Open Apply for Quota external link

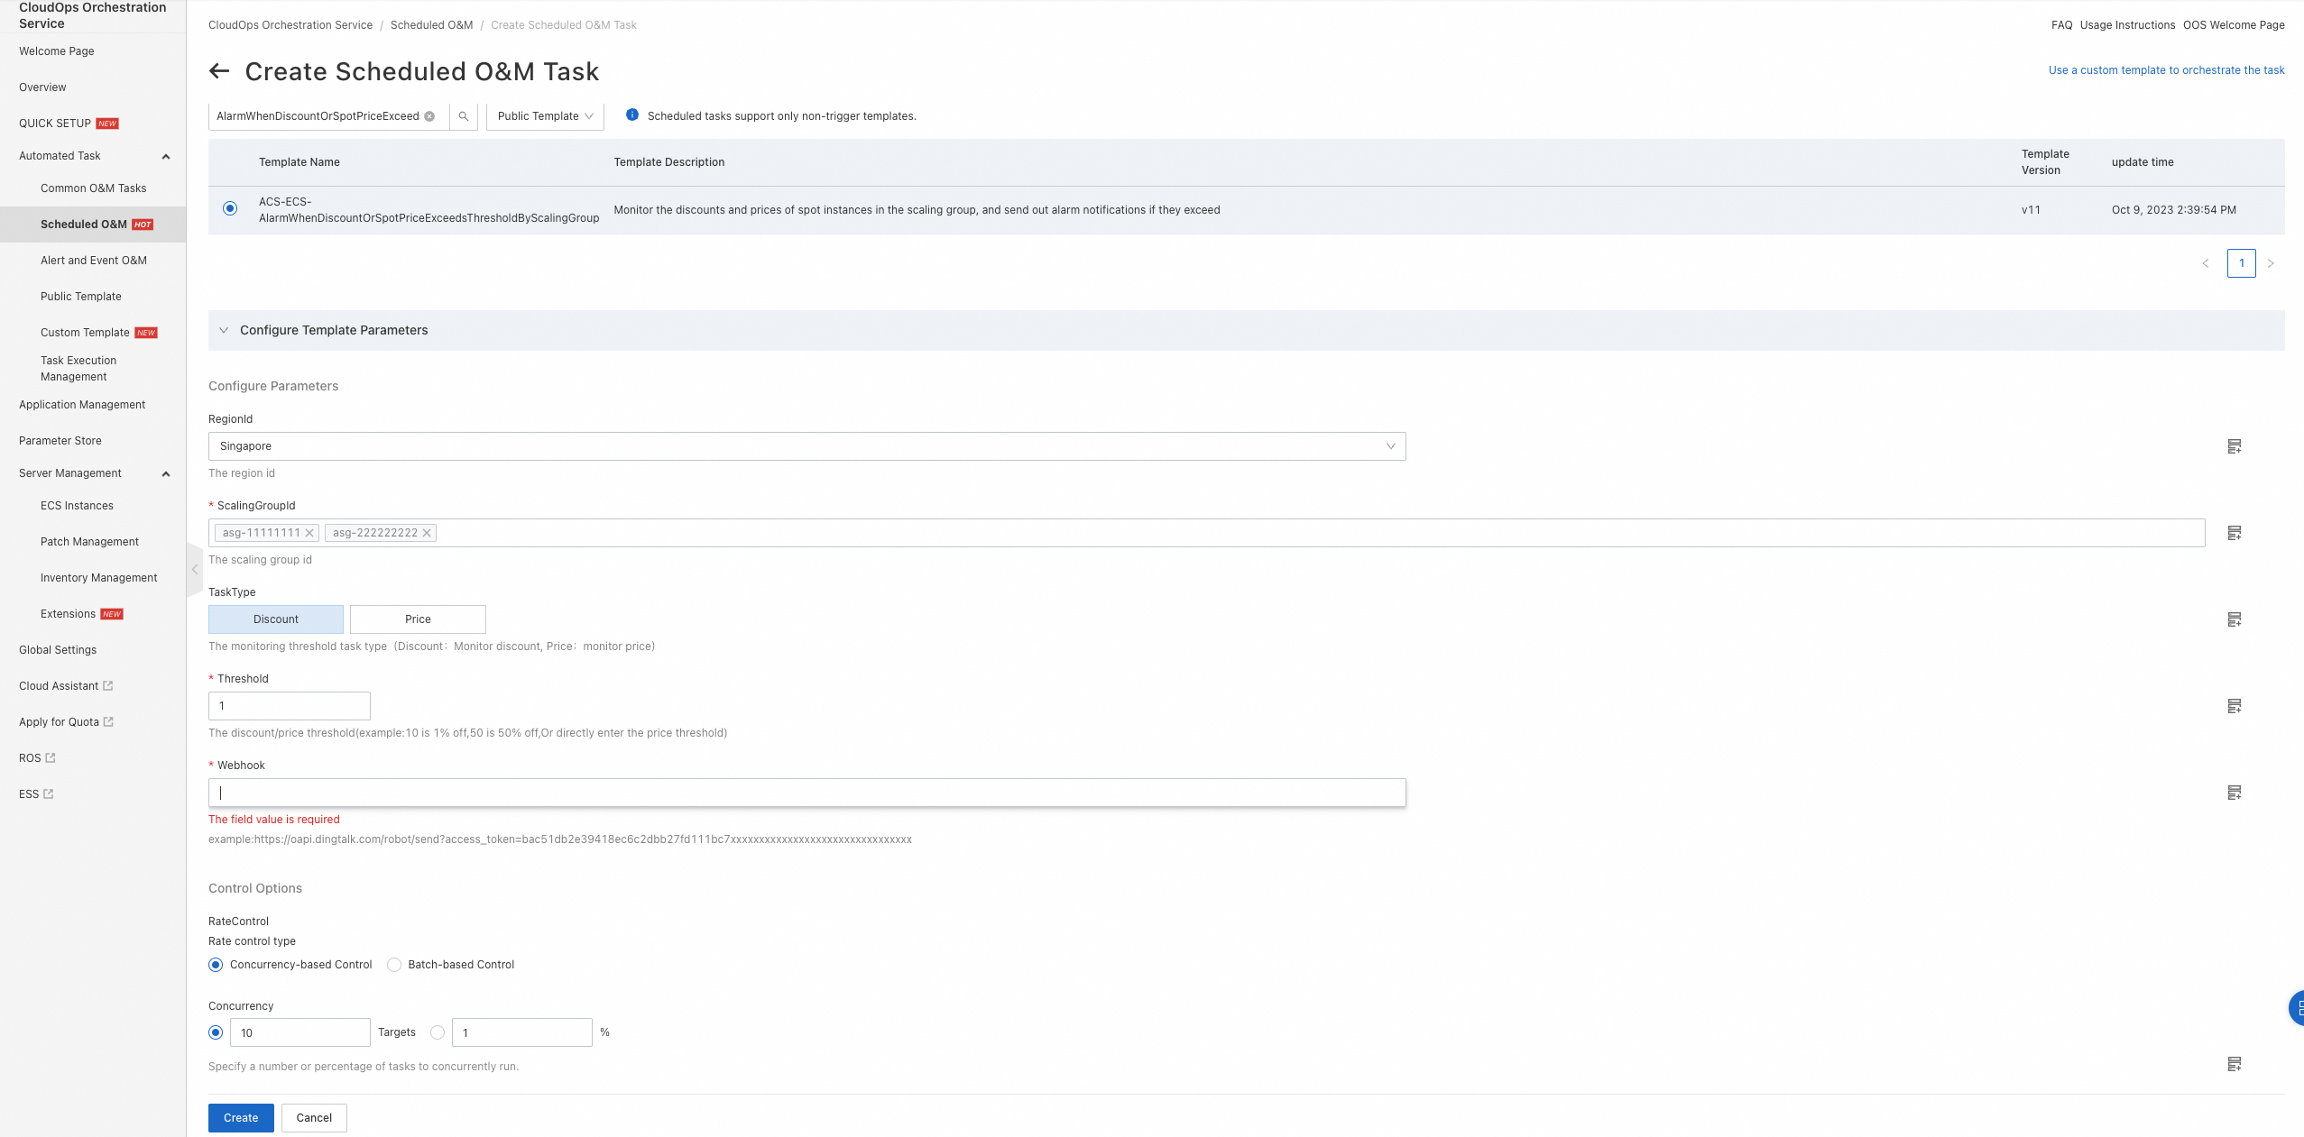66,722
